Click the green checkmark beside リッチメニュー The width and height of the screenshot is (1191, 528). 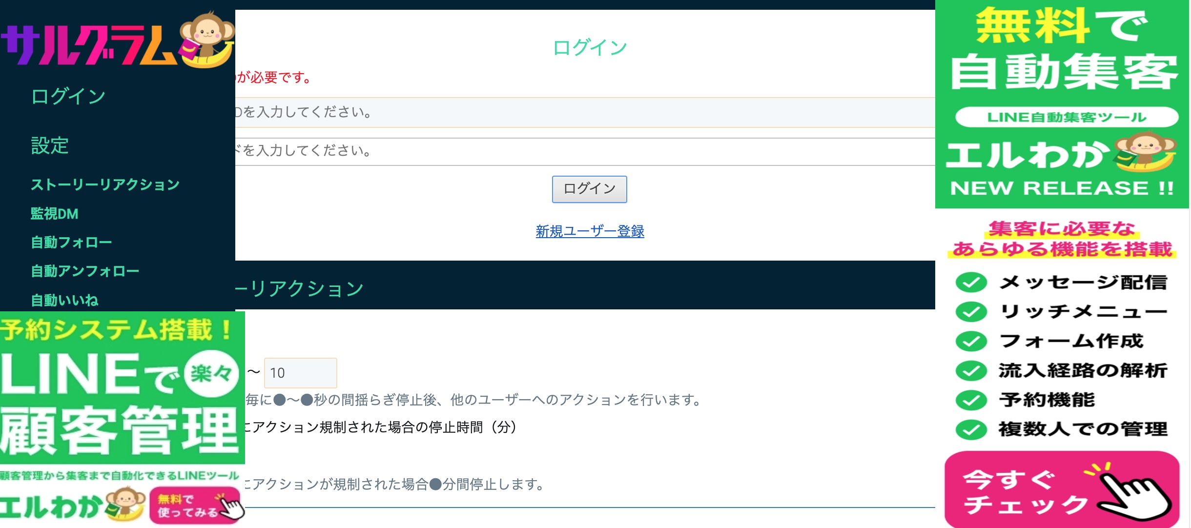[971, 311]
